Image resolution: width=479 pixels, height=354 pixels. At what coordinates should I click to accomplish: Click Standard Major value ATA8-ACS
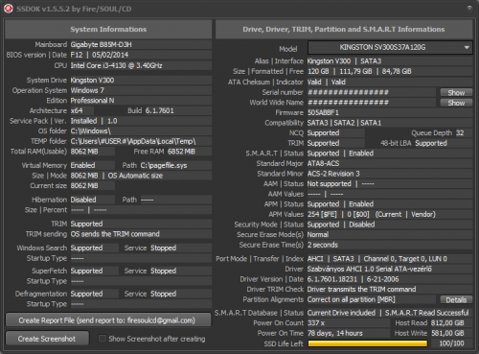[x=323, y=163]
